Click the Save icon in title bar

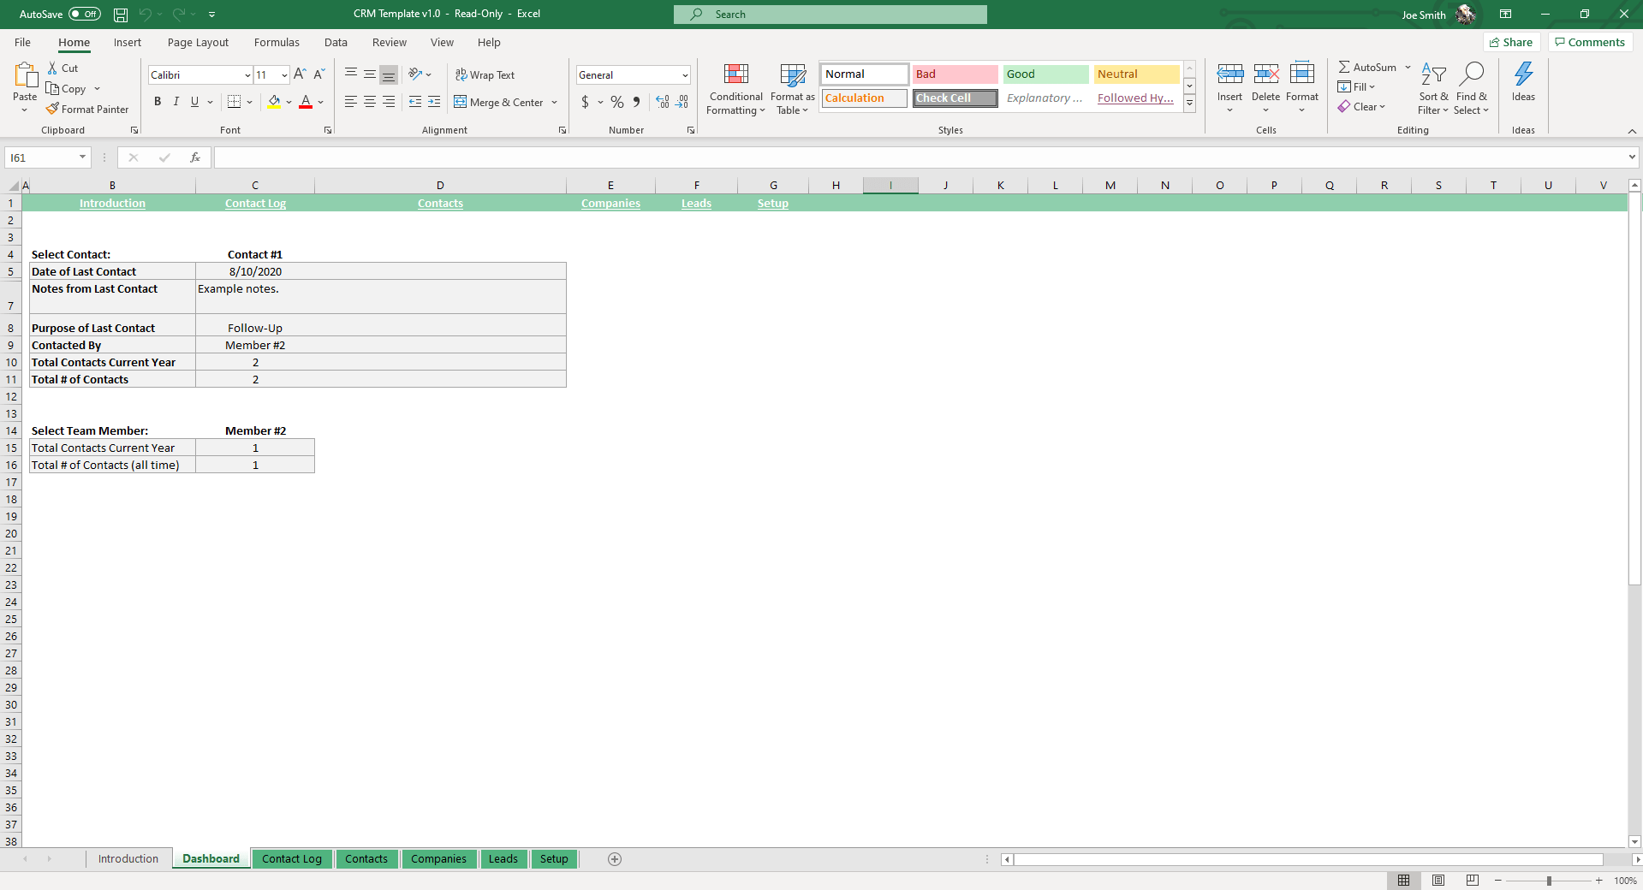click(121, 15)
